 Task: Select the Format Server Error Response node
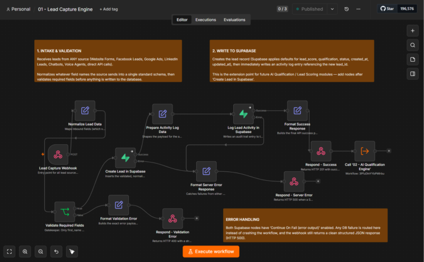[206, 171]
